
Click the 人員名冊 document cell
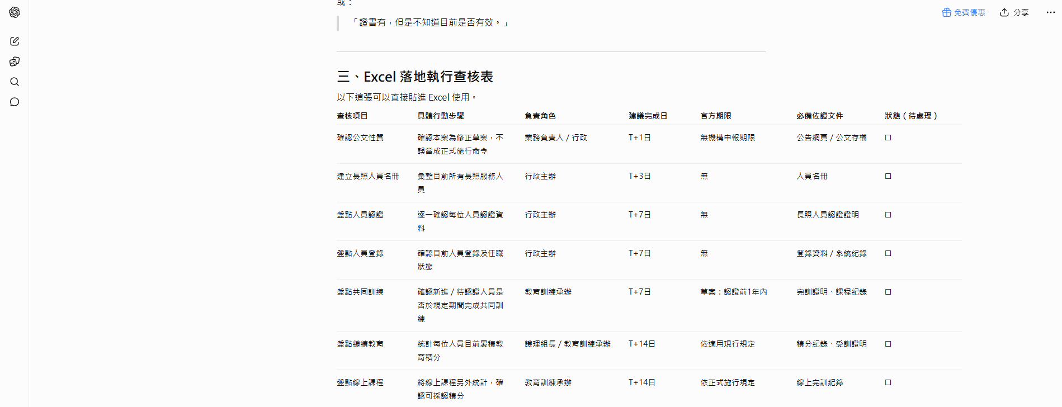(812, 176)
